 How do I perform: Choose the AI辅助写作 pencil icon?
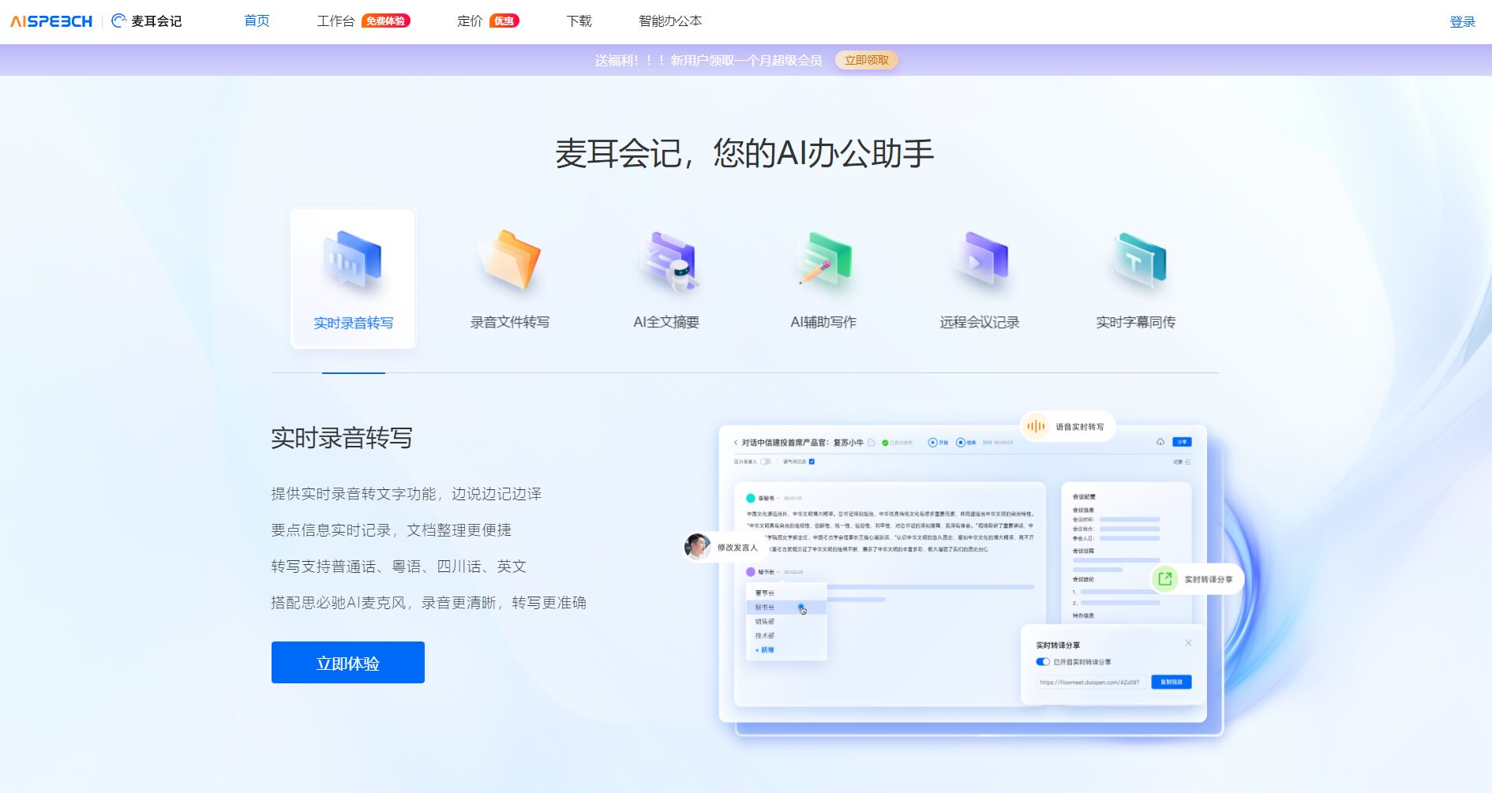click(x=823, y=261)
